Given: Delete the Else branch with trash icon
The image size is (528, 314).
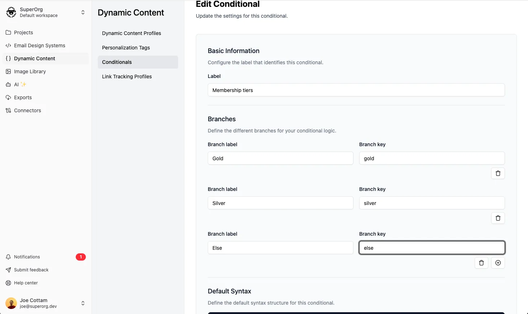Looking at the screenshot, I should (481, 263).
